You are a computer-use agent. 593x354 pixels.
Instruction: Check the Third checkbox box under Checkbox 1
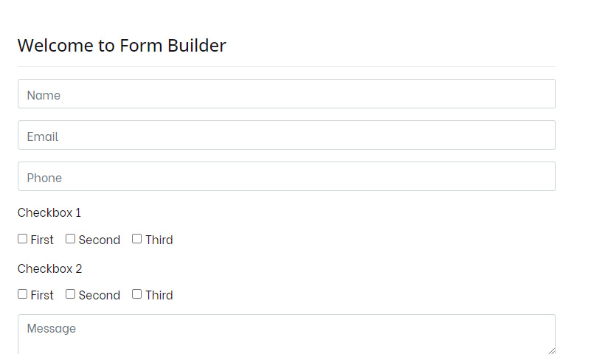click(x=137, y=239)
